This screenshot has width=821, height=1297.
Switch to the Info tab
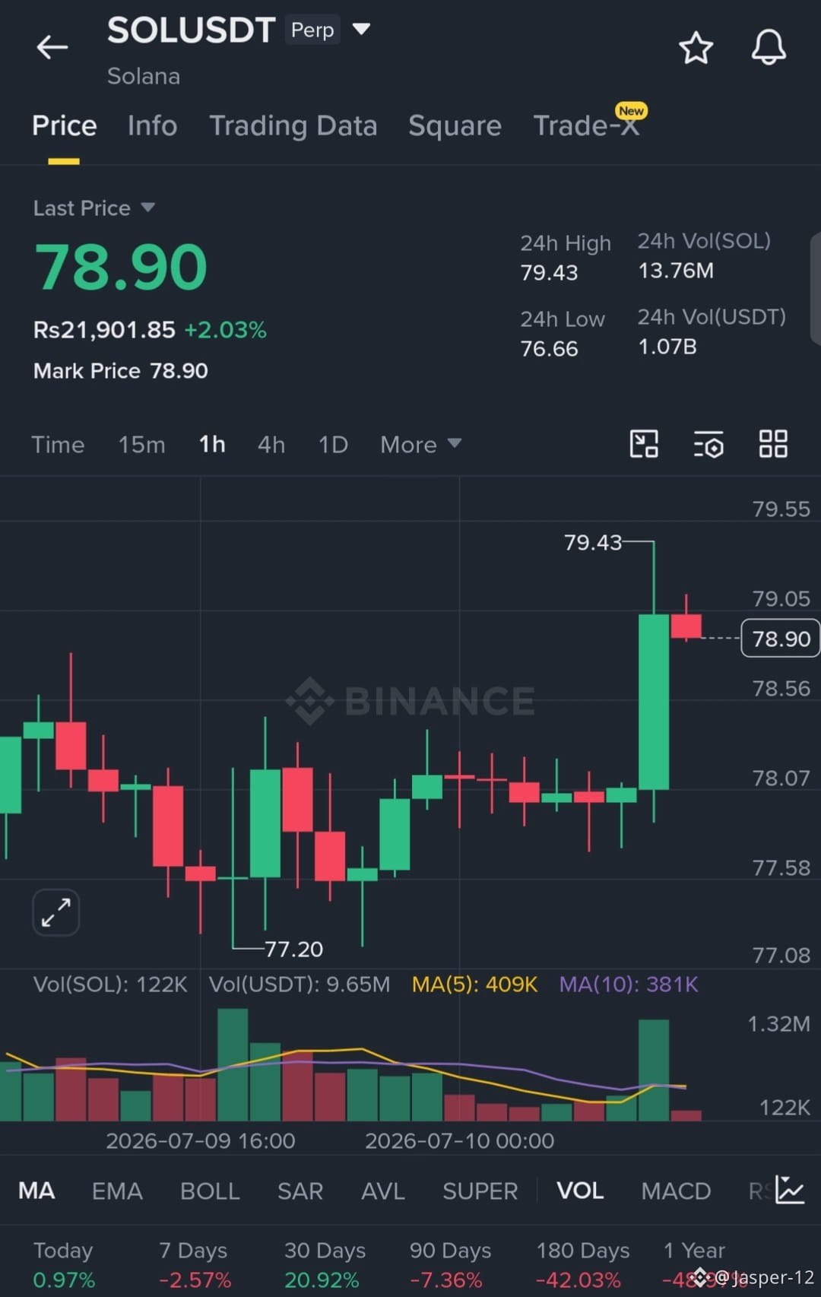(152, 125)
